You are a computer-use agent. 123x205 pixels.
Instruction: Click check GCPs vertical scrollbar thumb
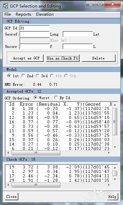tap(115, 173)
